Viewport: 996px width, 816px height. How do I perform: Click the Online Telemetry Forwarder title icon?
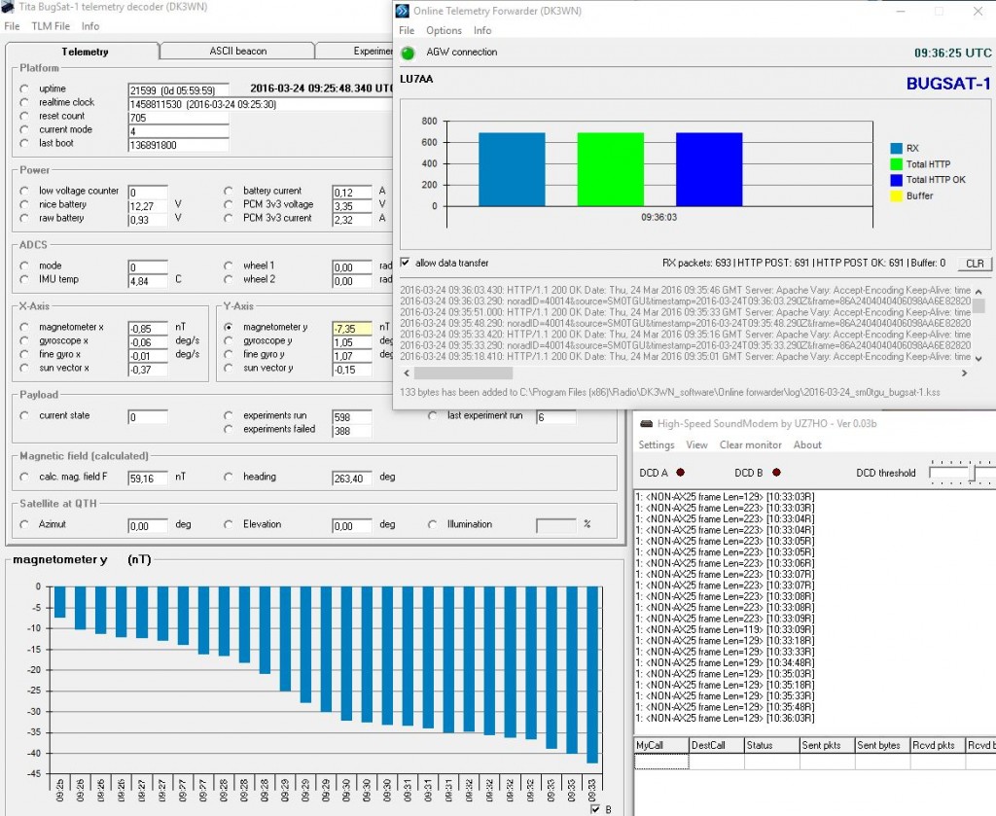(402, 11)
